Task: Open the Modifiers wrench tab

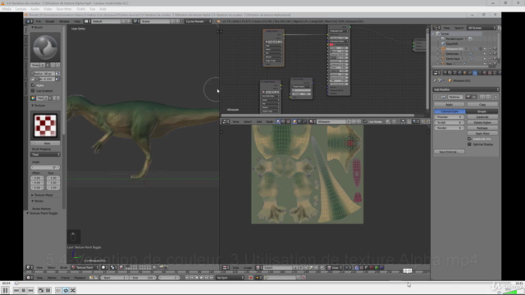Action: [475, 73]
